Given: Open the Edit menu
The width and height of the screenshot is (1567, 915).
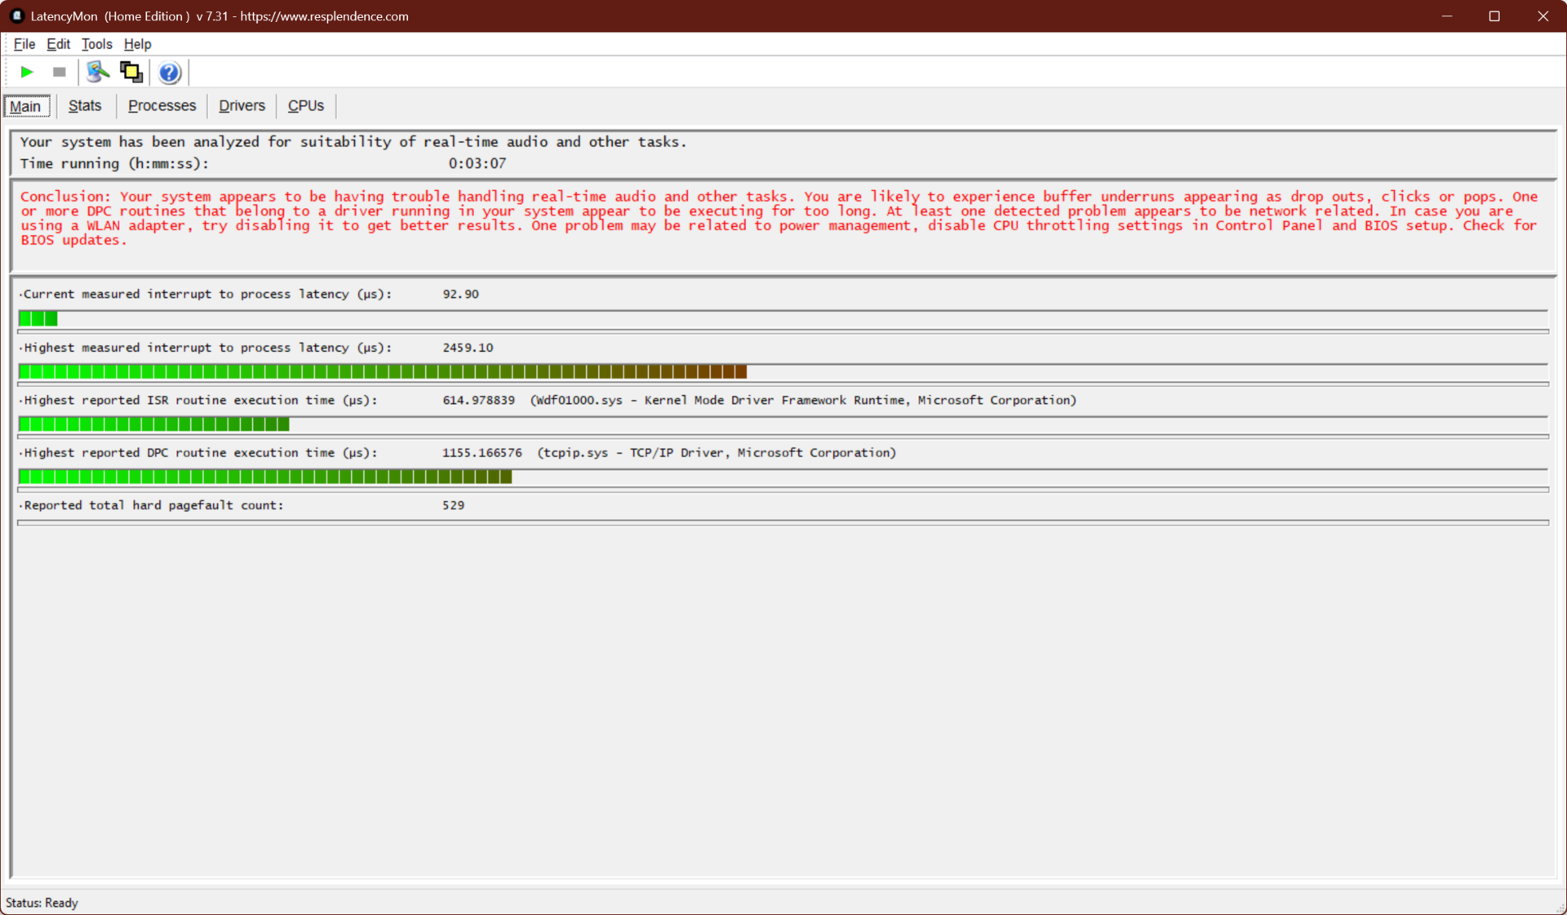Looking at the screenshot, I should tap(58, 44).
